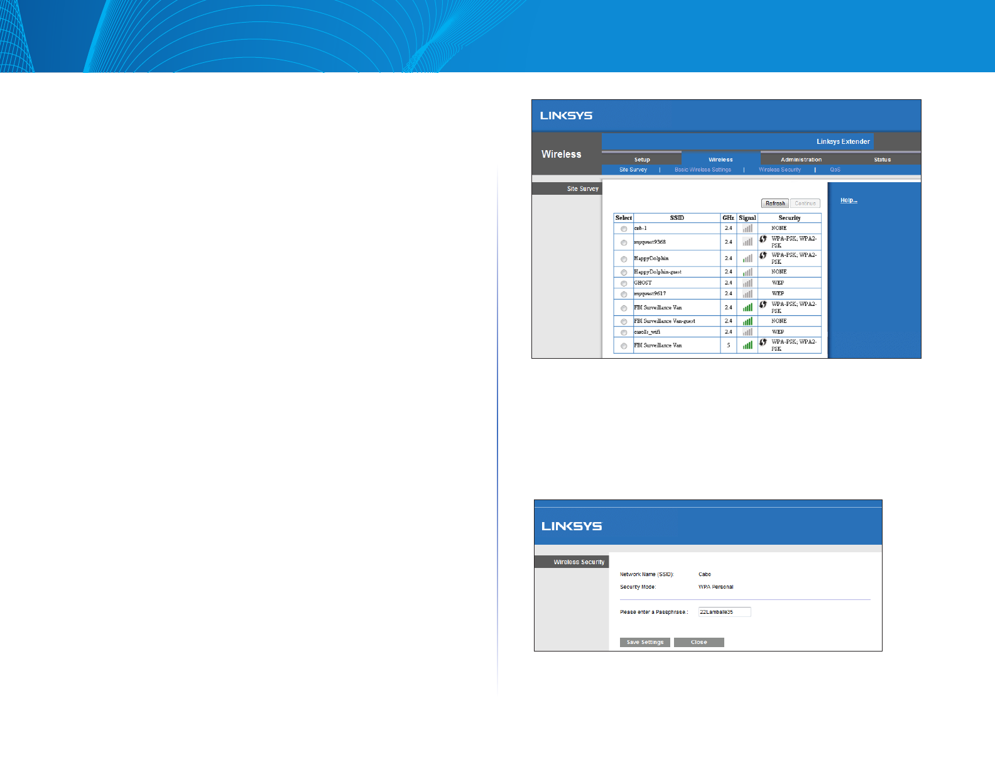Screen dimensions: 995x769
Task: Switch to the Wireless tab
Action: (x=720, y=160)
